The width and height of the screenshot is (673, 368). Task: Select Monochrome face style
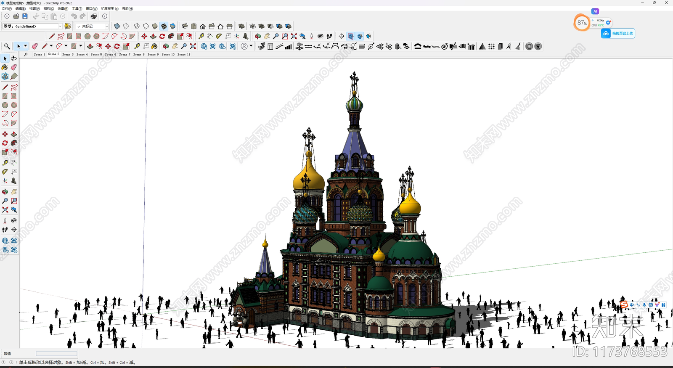click(172, 26)
